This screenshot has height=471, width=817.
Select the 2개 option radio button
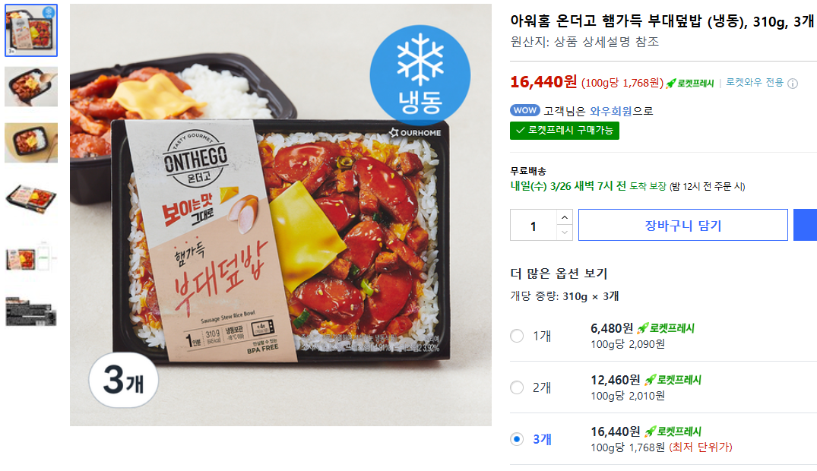point(516,387)
